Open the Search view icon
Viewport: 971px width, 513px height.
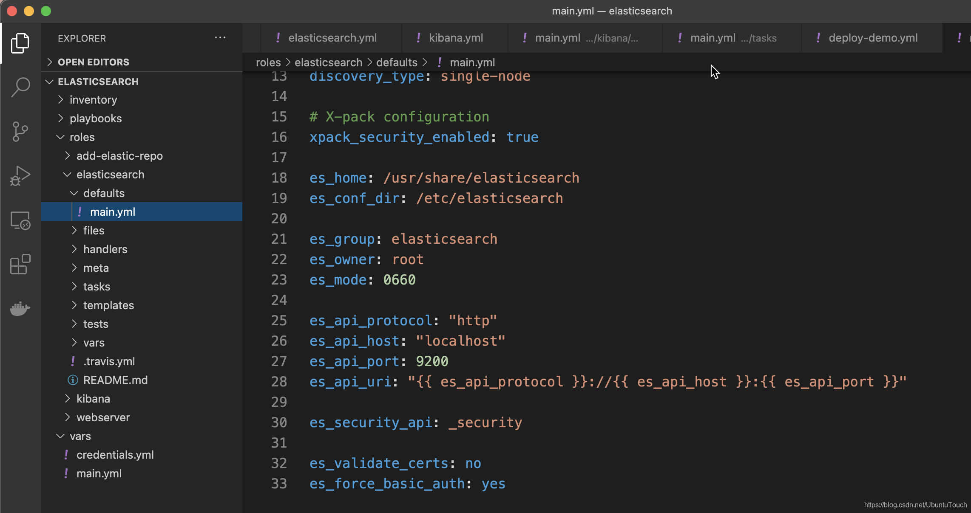tap(20, 87)
